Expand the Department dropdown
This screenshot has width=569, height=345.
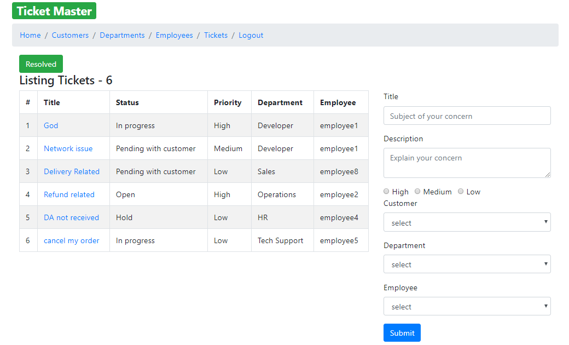[x=467, y=264]
